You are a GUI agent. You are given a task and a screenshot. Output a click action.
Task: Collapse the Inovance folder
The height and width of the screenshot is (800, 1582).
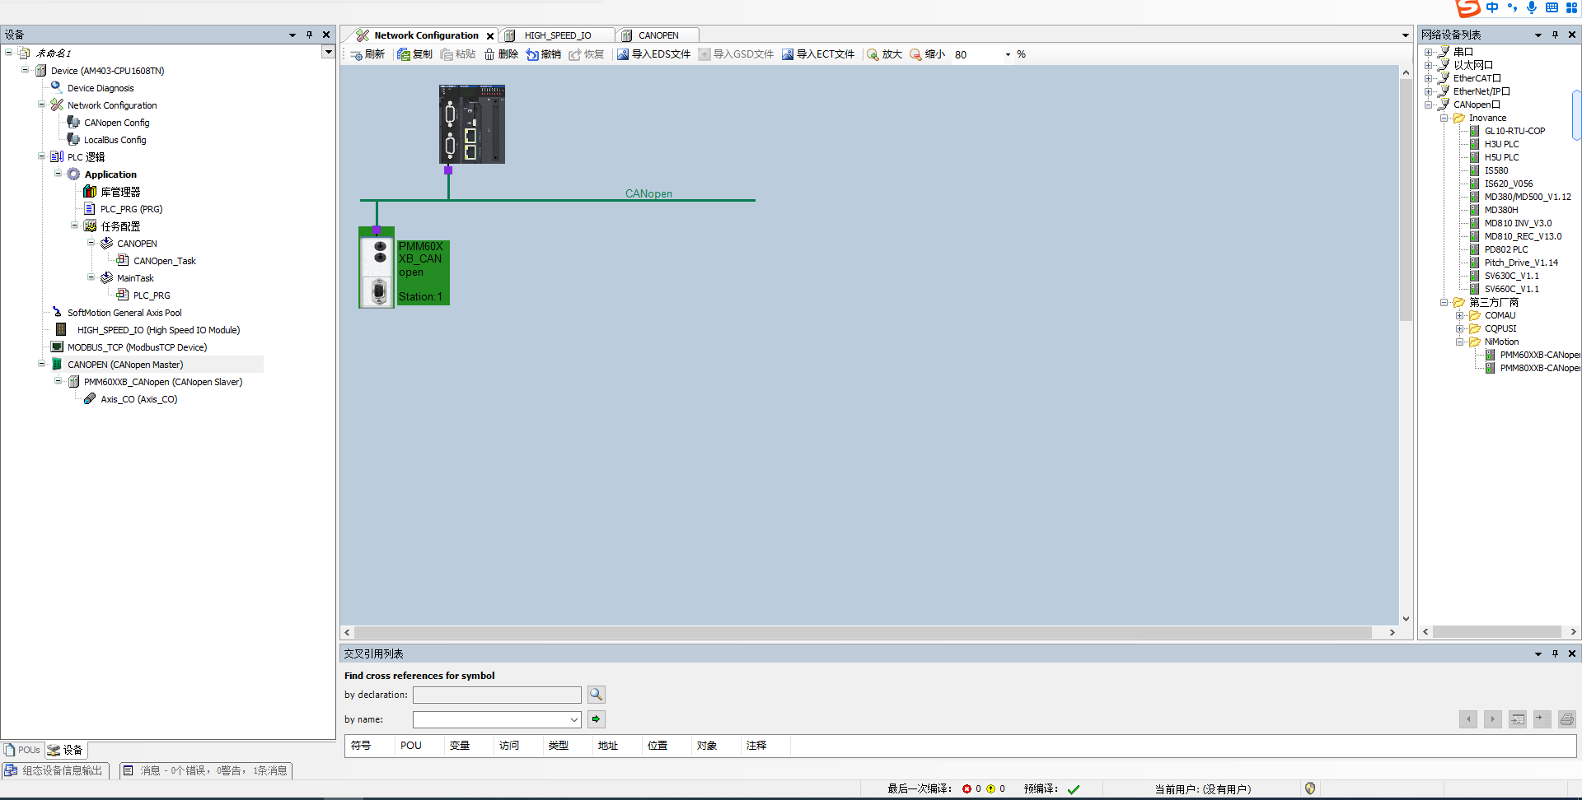pos(1444,118)
